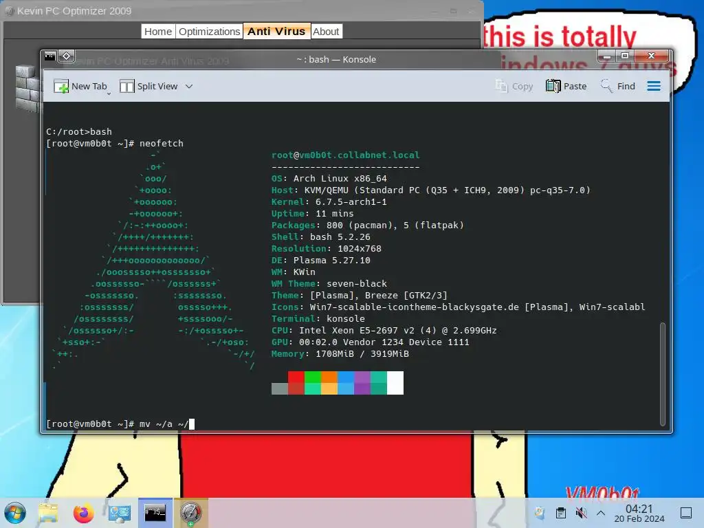Click the 'DE: Plasma 5.27.10' line

320,260
